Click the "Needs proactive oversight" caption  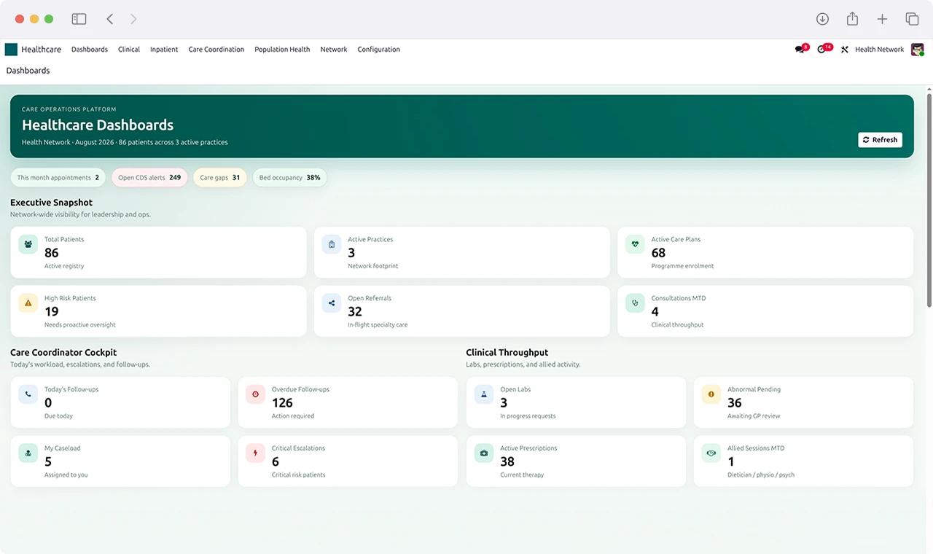[80, 325]
